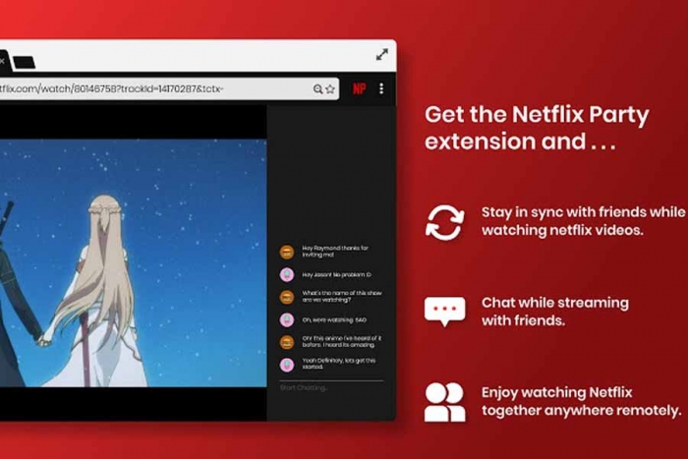The image size is (688, 459).
Task: Click burger avatar beside "Hey Raymond thanks" message
Action: (x=287, y=252)
